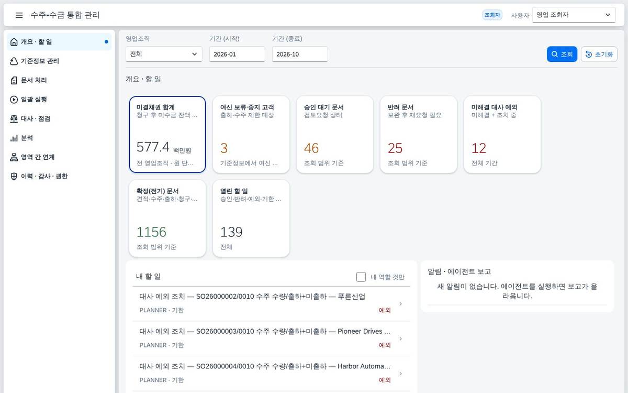Viewport: 628px width, 393px height.
Task: Open the 확정(전기) 문서 card
Action: [167, 219]
